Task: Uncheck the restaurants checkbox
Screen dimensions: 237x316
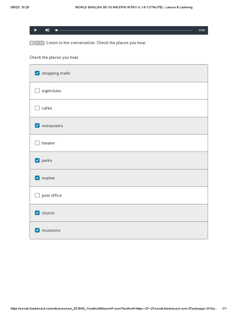Action: click(37, 126)
